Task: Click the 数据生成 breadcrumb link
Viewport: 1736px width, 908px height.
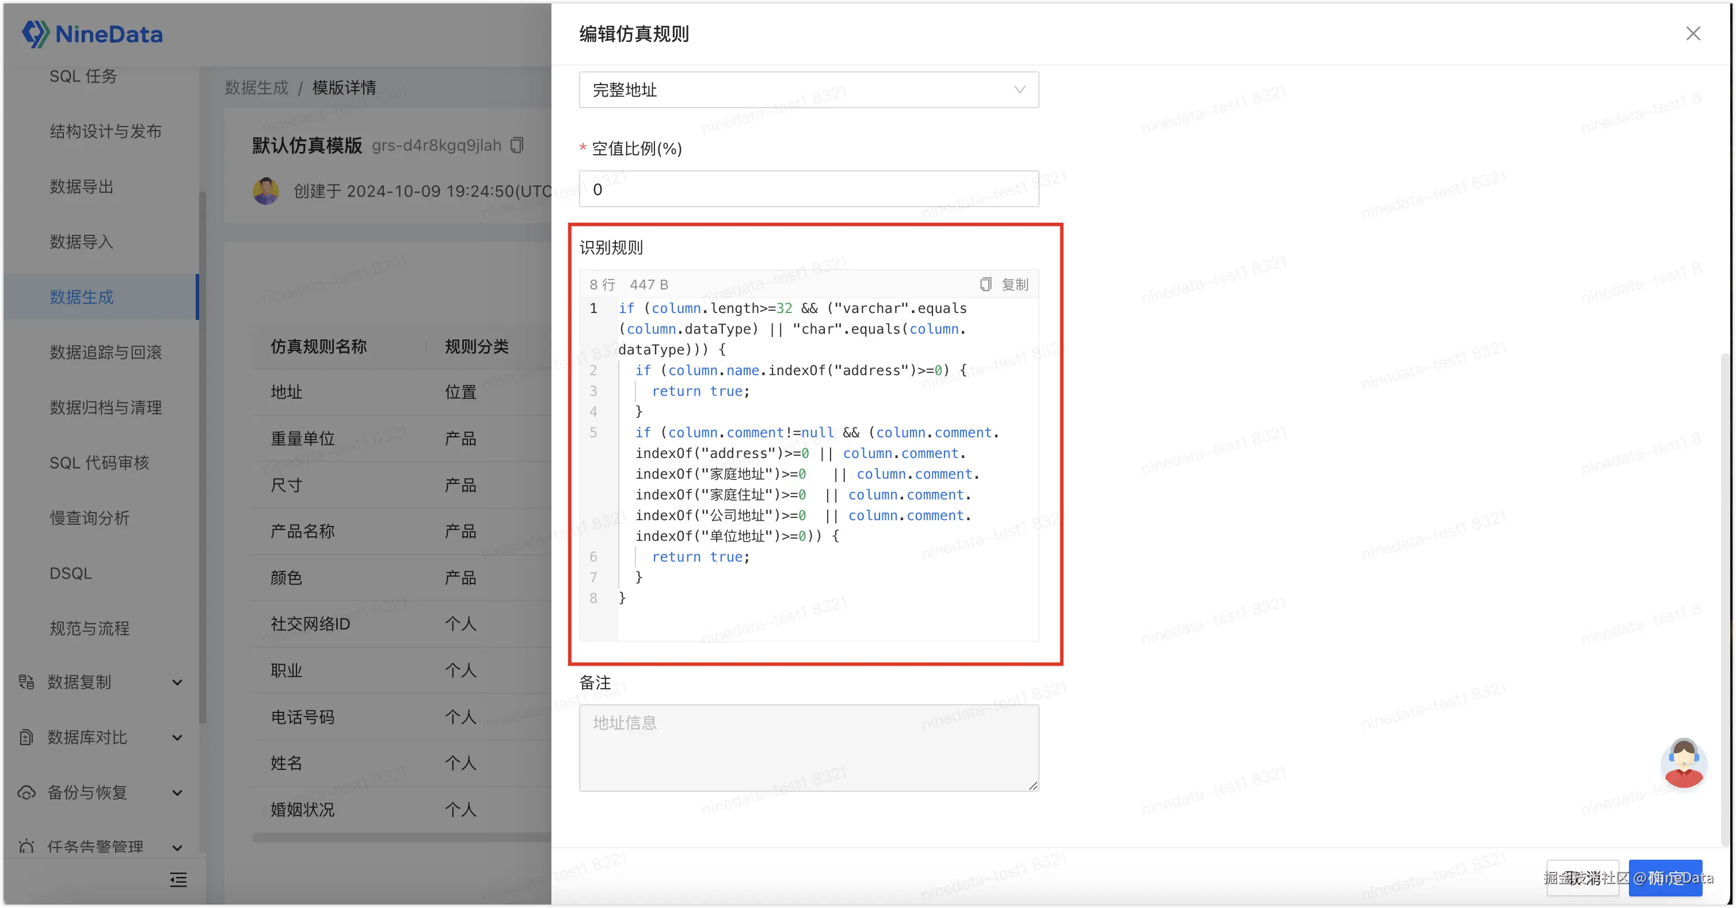Action: pos(256,87)
